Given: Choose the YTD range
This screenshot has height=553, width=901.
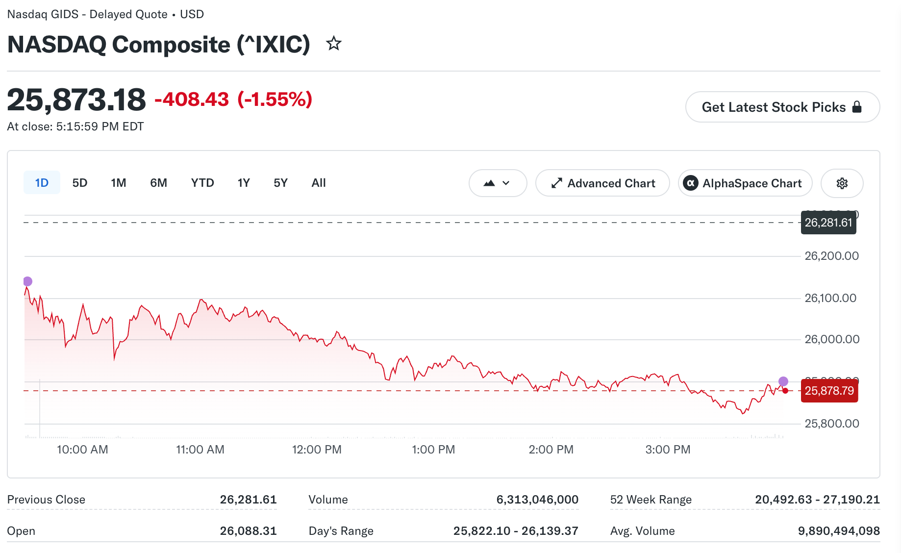Looking at the screenshot, I should (x=202, y=183).
